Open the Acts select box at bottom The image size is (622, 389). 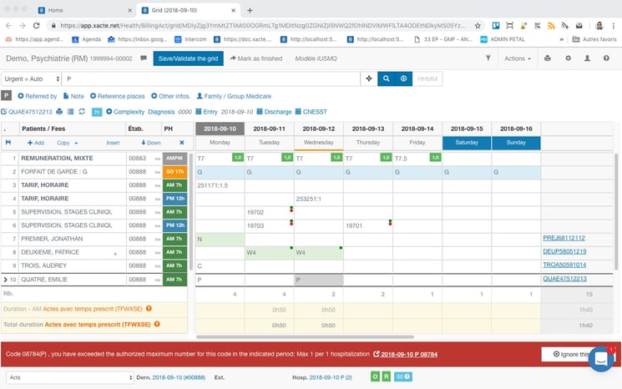[70, 377]
